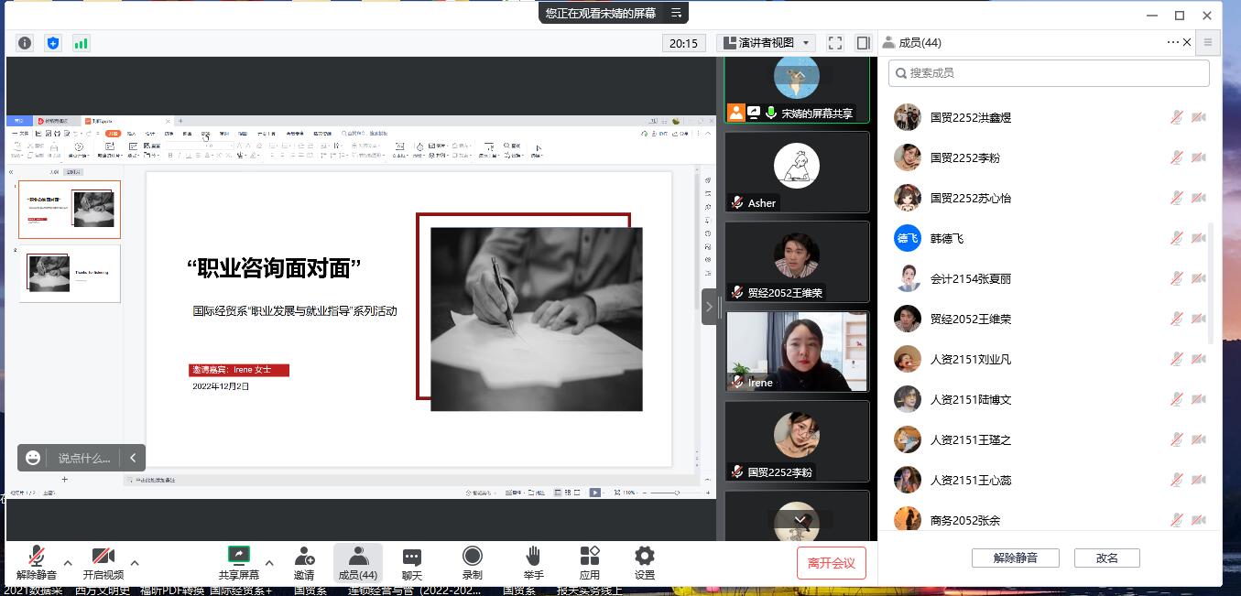Check the green network signal icon
The width and height of the screenshot is (1241, 596).
[82, 43]
